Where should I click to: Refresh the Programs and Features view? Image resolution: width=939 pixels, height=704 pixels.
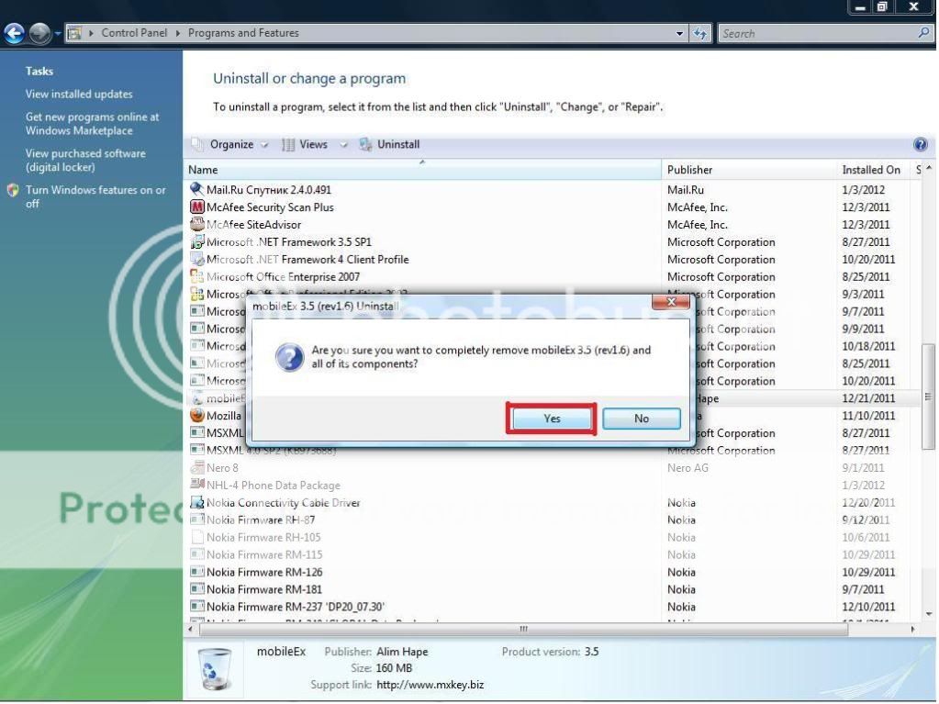[700, 34]
